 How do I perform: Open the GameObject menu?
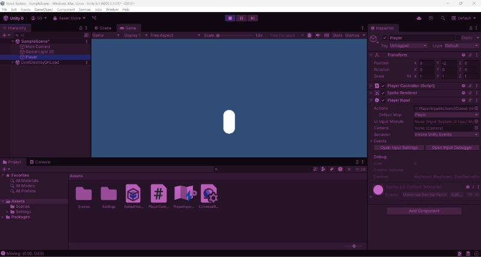click(x=43, y=10)
